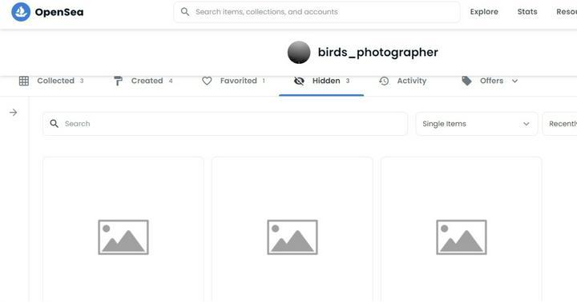
Task: Expand the Offers tab chevron
Action: tap(514, 81)
